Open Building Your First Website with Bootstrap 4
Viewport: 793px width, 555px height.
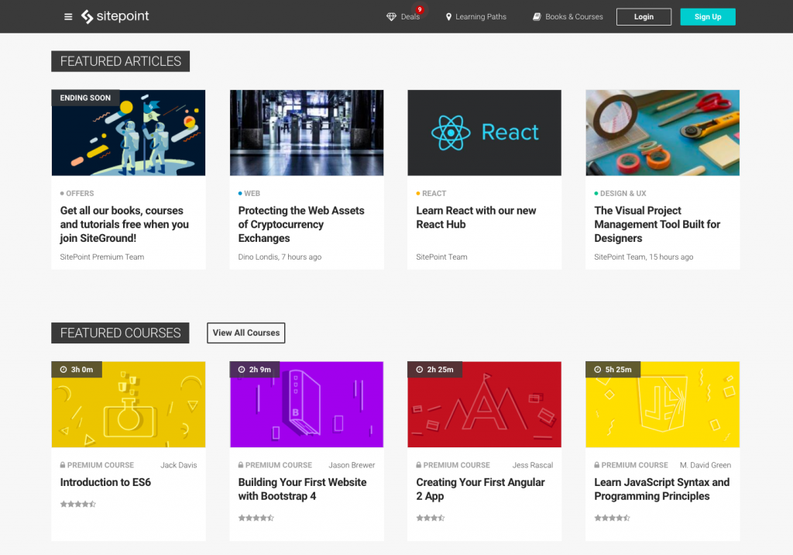[302, 489]
